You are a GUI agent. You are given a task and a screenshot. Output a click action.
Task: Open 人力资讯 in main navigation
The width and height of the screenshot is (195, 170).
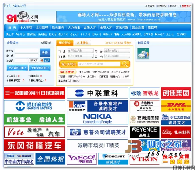(x=74, y=28)
